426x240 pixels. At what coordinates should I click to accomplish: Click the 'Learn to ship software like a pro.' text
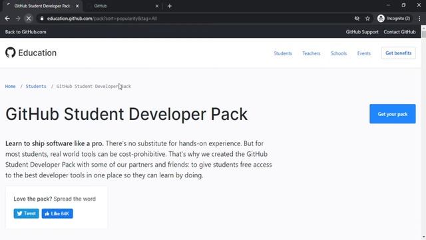pyautogui.click(x=55, y=143)
